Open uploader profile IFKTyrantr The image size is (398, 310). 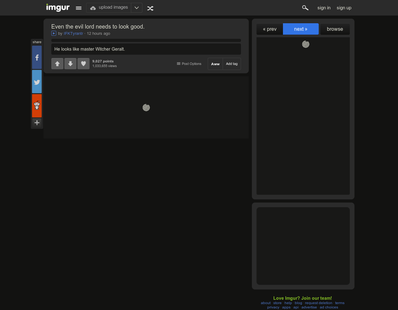tap(73, 34)
